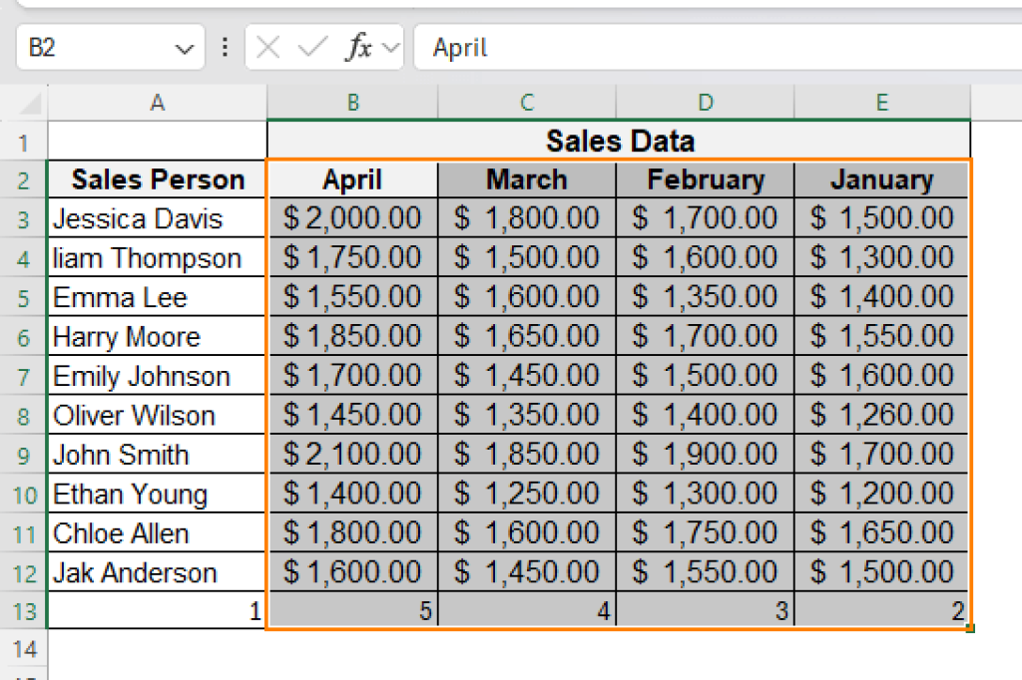The width and height of the screenshot is (1022, 680).
Task: Click the Enter checkmark icon in formula bar
Action: click(312, 48)
